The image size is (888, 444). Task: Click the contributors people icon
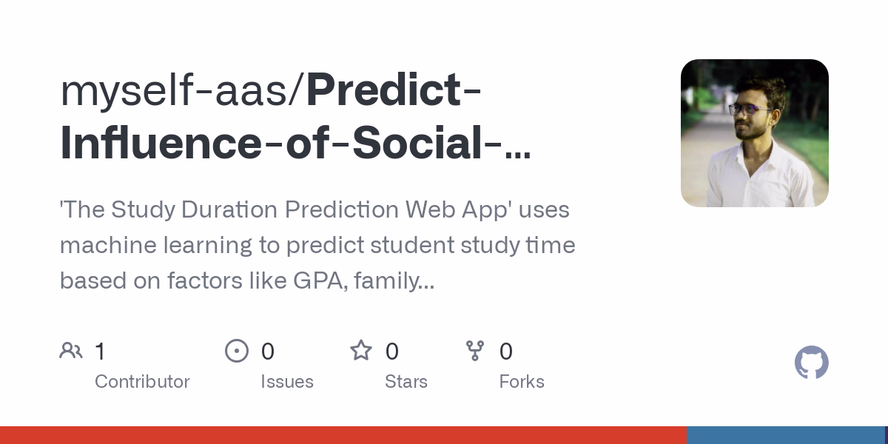click(x=71, y=351)
